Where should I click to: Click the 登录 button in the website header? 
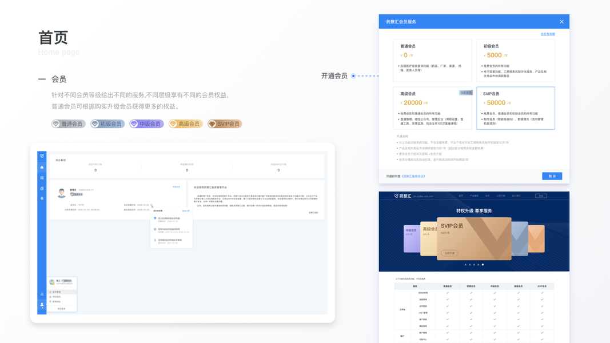541,196
